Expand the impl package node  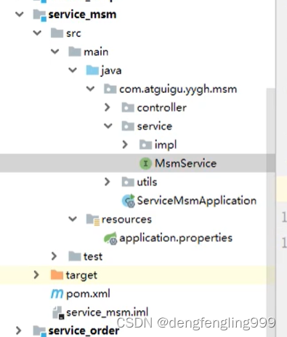pos(125,145)
